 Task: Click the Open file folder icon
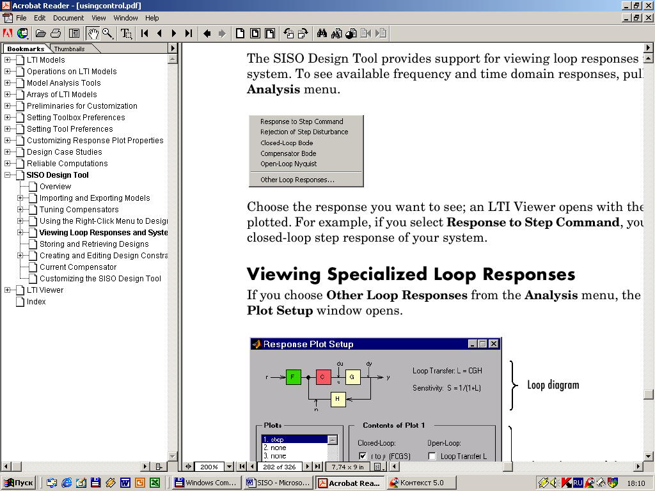(40, 33)
